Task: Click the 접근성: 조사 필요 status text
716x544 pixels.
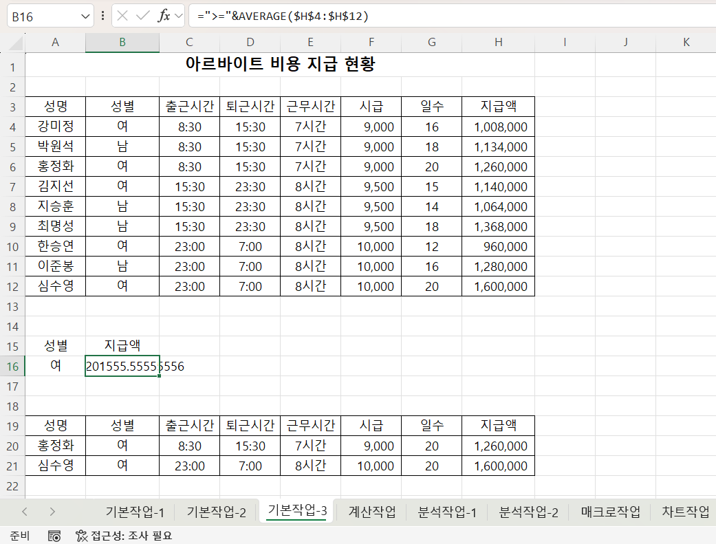Action: 131,536
